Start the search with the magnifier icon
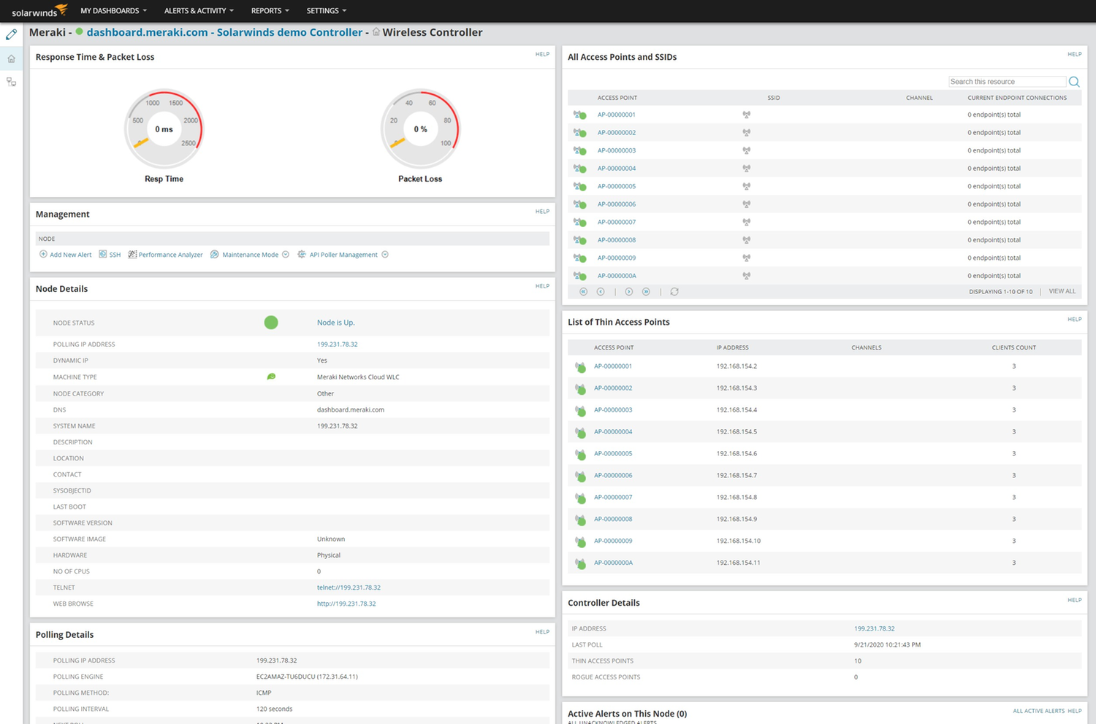 [1074, 81]
